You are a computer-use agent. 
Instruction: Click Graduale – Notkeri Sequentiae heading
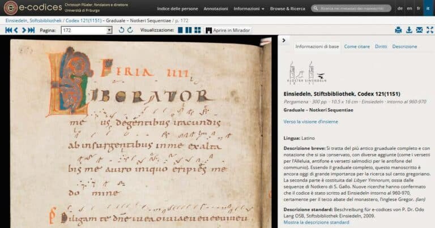[318, 110]
